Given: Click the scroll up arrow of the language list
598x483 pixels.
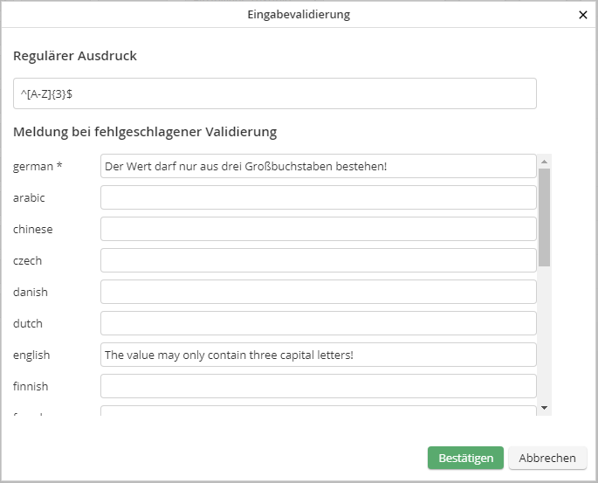Looking at the screenshot, I should [544, 161].
